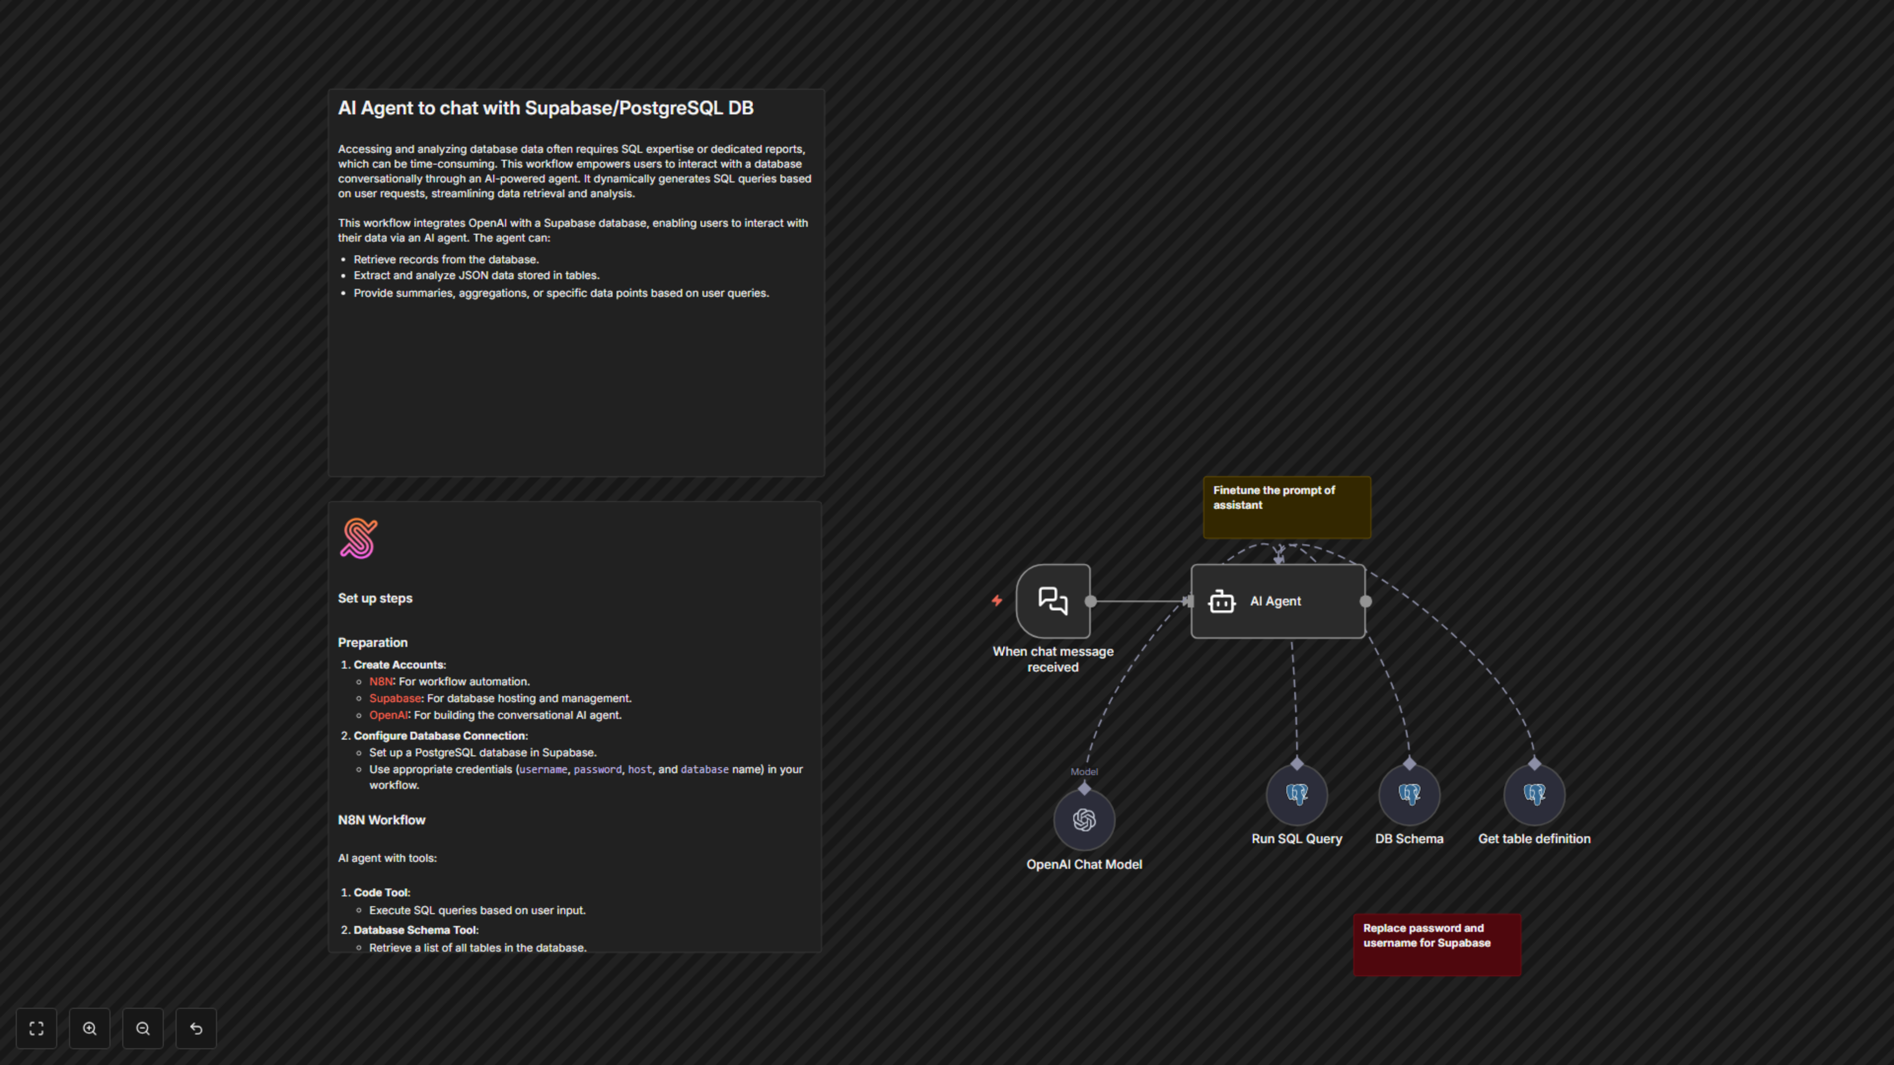Click the reset zoom undo arrow icon
1894x1065 pixels.
click(x=196, y=1028)
